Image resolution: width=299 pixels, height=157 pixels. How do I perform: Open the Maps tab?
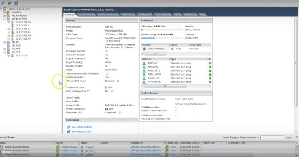(203, 15)
